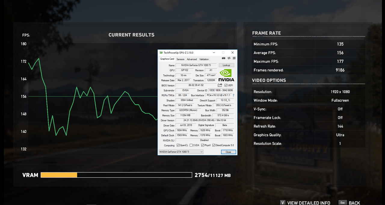Click the GPU Name field

coord(196,65)
